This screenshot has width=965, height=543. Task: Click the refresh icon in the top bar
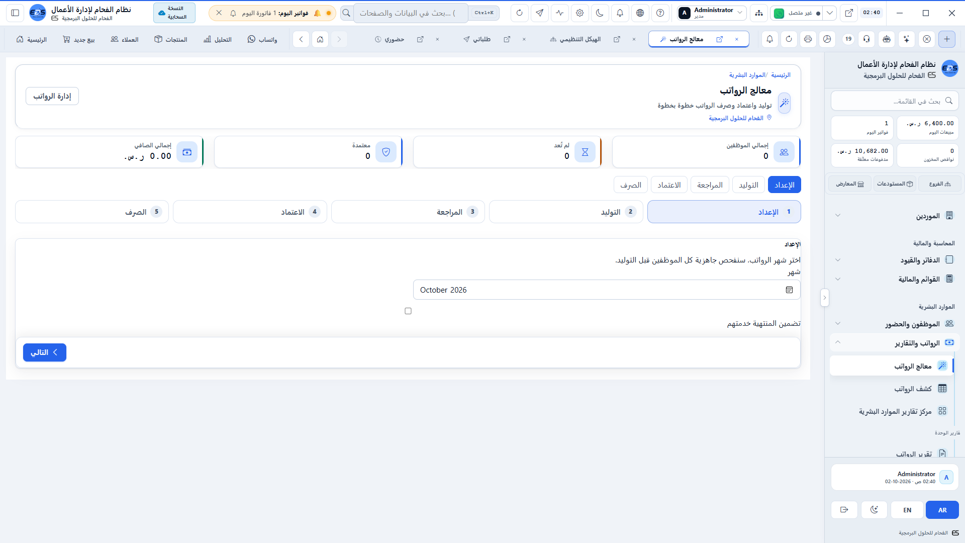coord(519,13)
